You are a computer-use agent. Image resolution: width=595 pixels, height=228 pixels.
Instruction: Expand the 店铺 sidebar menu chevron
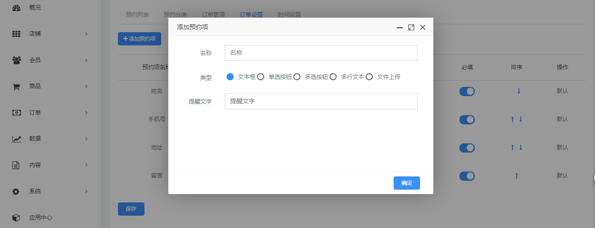(x=86, y=34)
